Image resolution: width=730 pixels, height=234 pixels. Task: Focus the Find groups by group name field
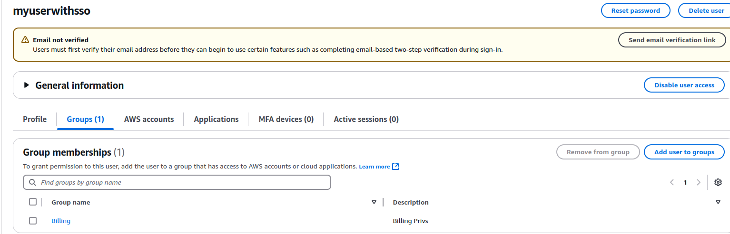point(177,182)
